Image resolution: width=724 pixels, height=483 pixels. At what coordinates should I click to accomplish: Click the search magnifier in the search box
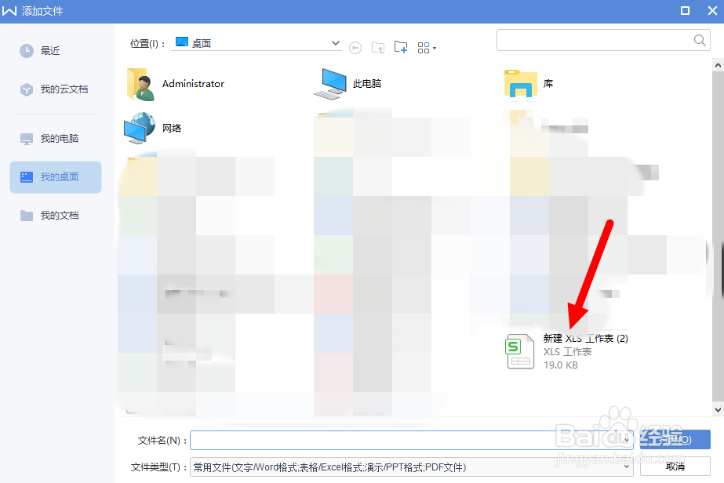[x=698, y=39]
